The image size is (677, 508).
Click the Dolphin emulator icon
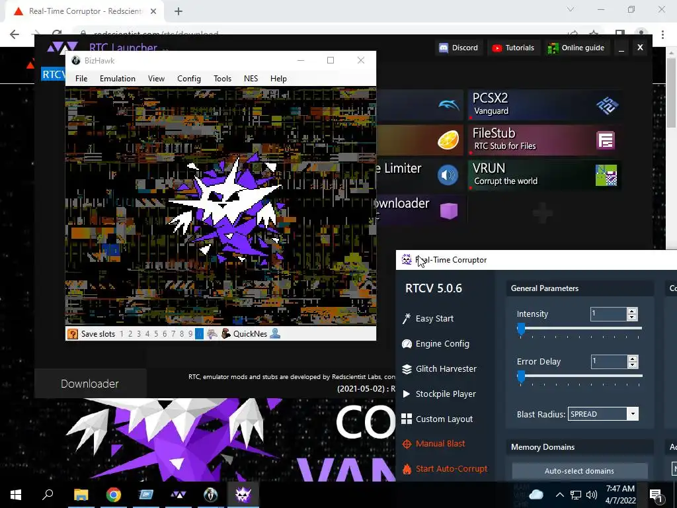click(449, 105)
